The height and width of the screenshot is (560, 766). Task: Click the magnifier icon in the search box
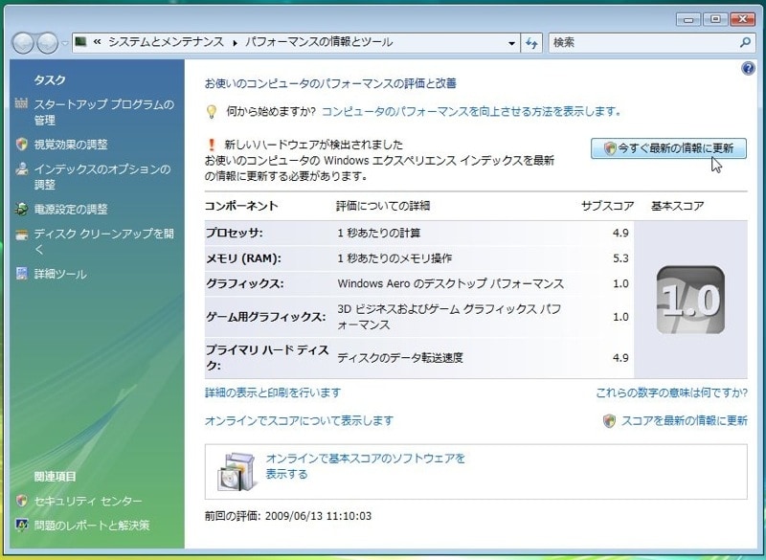tap(746, 43)
